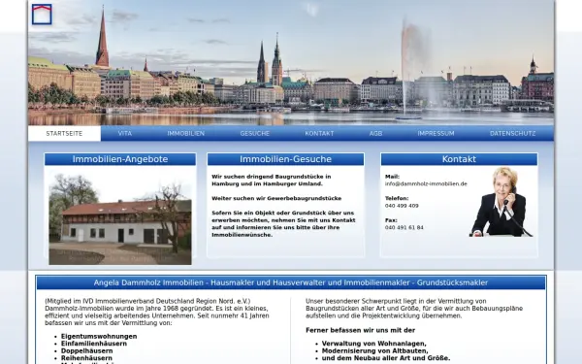
Task: Click the 'Doppelhäusern' list item
Action: [x=87, y=351]
